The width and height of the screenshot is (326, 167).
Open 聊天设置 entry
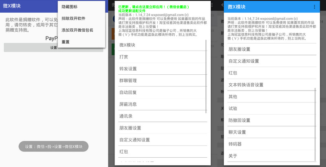272,132
